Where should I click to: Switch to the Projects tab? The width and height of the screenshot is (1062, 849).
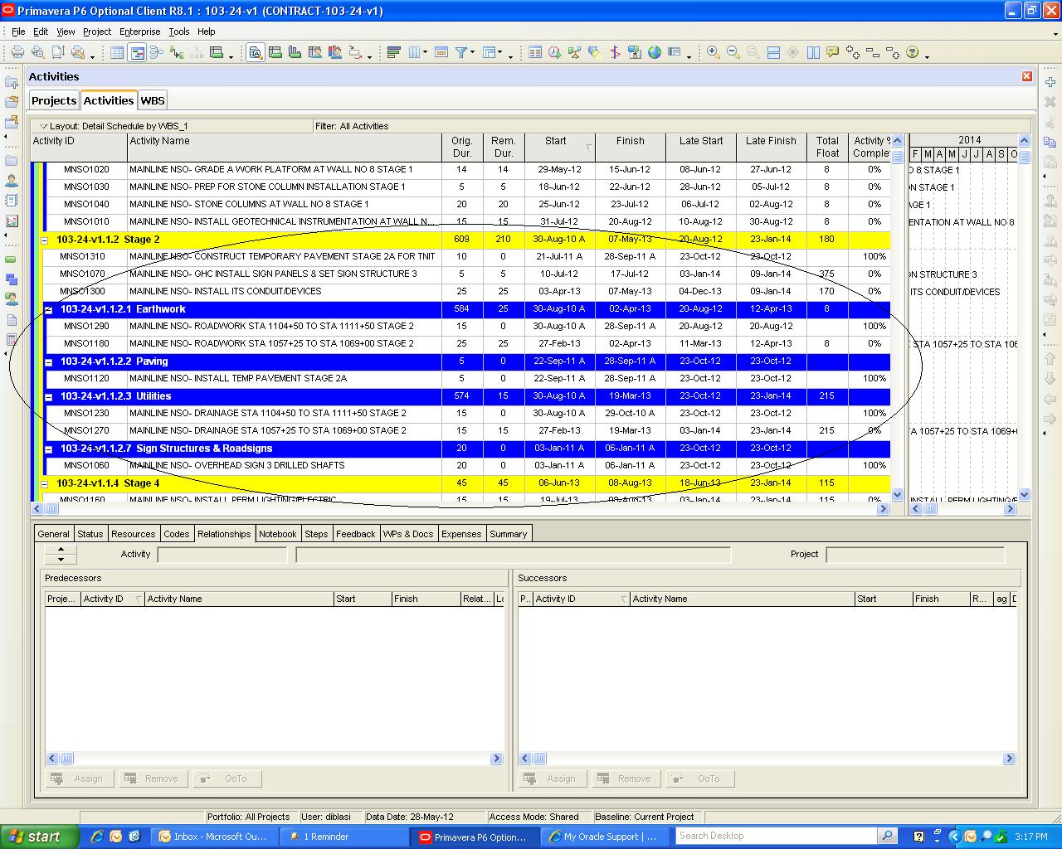tap(54, 100)
